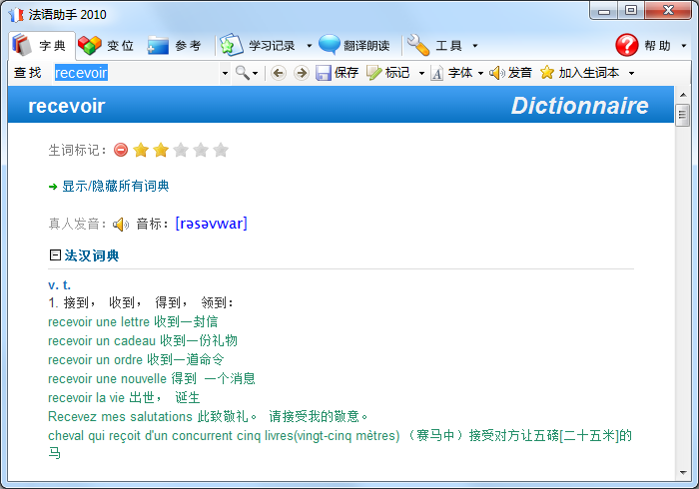Click scrollbar up arrow
Image resolution: width=699 pixels, height=489 pixels.
coord(682,95)
